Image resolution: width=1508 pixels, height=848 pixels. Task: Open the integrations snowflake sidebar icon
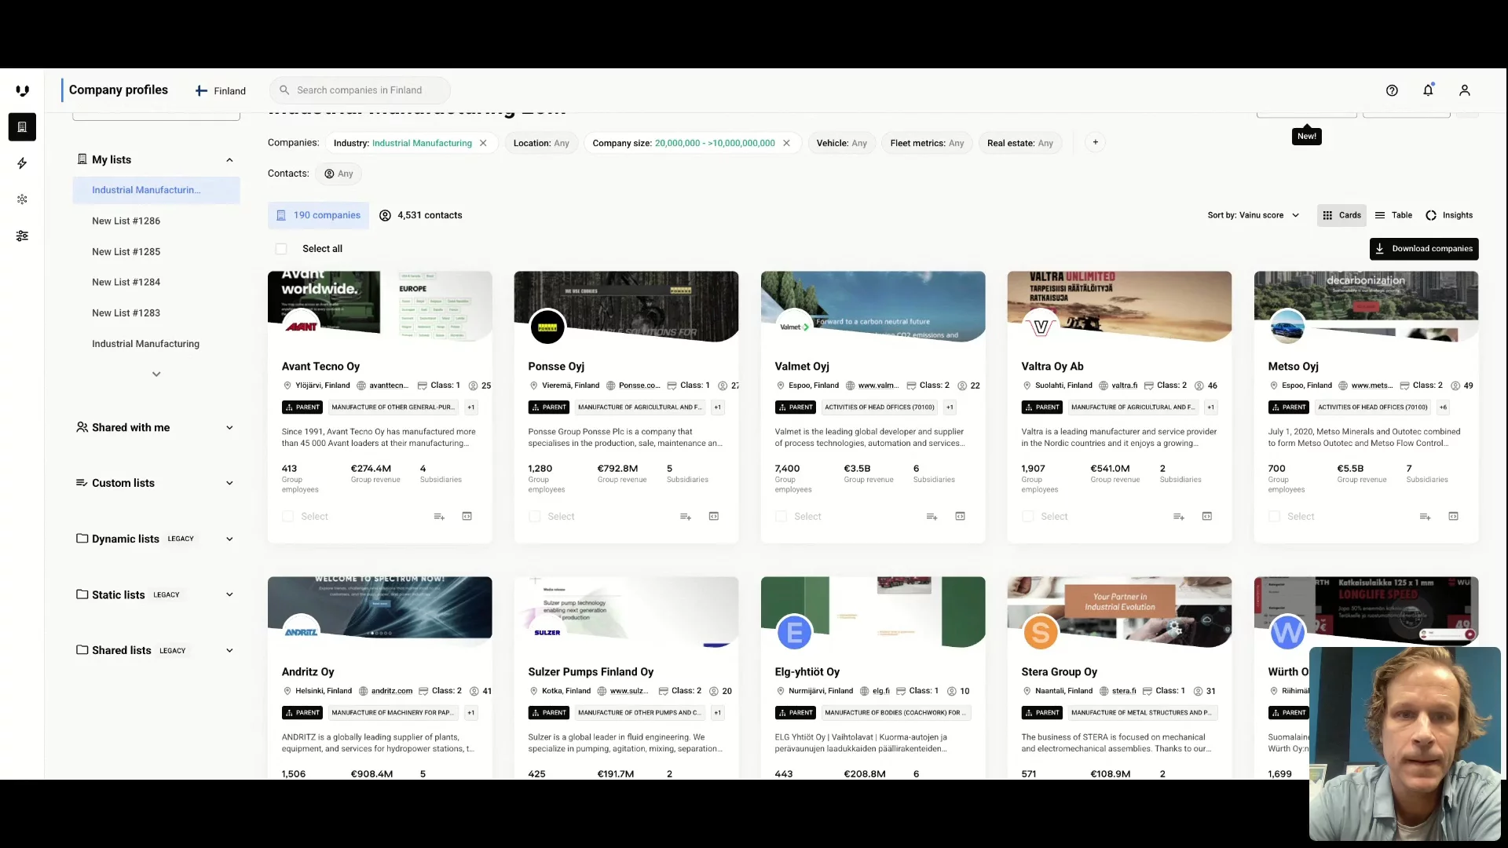click(22, 199)
